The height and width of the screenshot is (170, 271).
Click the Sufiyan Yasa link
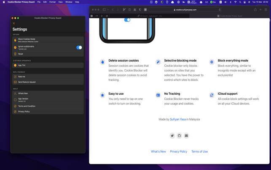178,119
